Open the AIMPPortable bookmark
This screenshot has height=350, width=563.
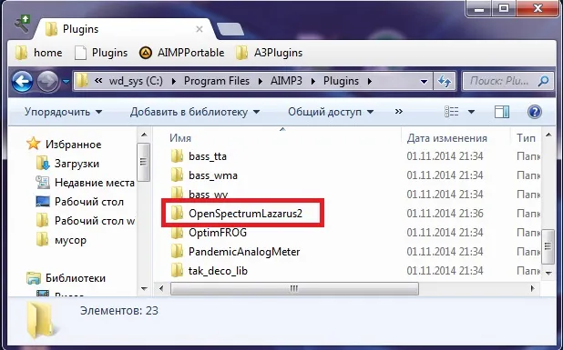click(181, 53)
